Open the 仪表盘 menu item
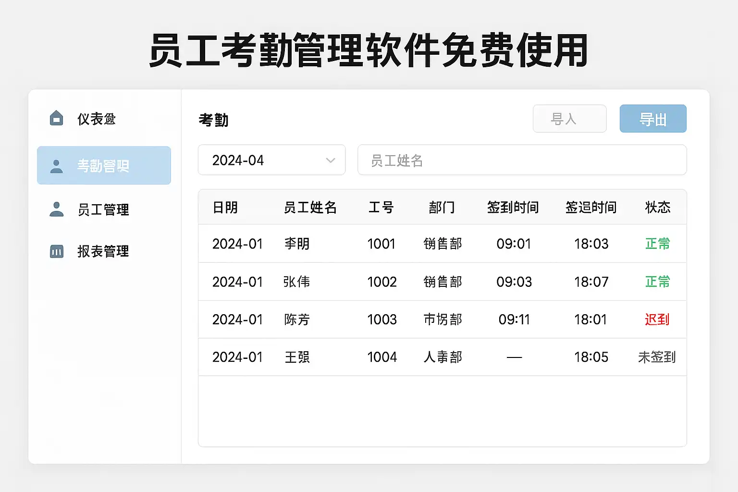The height and width of the screenshot is (492, 738). [x=97, y=119]
